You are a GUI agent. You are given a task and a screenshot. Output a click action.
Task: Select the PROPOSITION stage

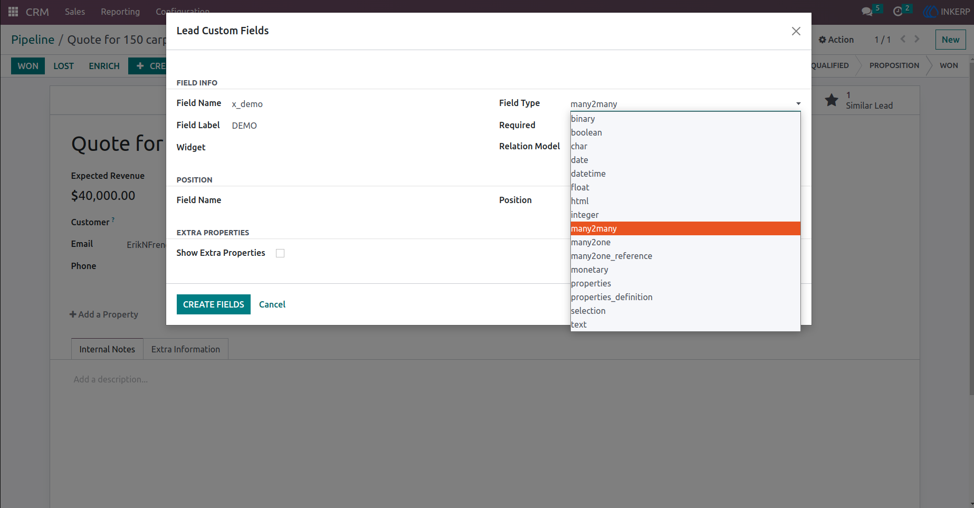tap(894, 65)
